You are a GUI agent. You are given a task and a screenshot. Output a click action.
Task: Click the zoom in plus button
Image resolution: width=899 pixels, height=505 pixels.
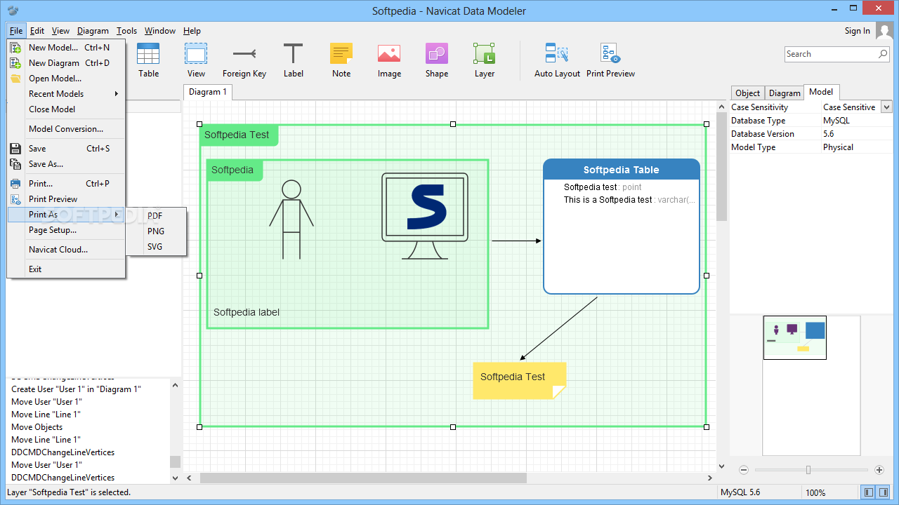(879, 470)
